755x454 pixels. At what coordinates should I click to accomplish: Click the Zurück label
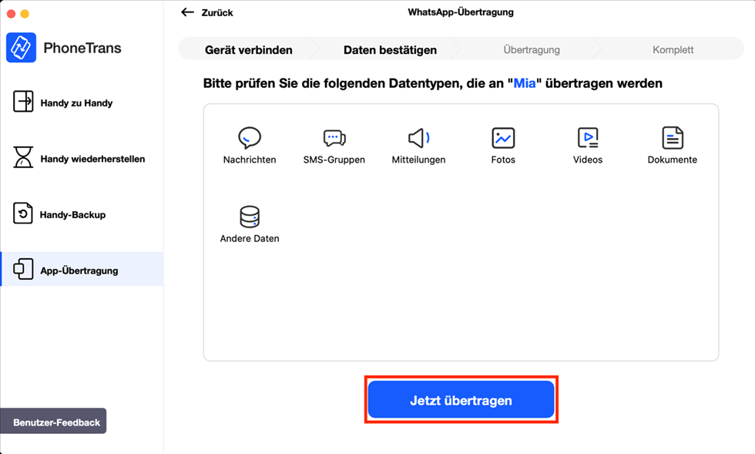pyautogui.click(x=217, y=12)
